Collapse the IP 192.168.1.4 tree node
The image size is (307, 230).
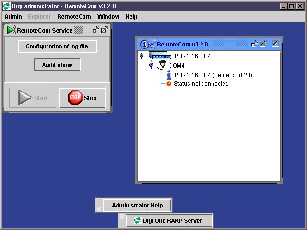(x=141, y=56)
